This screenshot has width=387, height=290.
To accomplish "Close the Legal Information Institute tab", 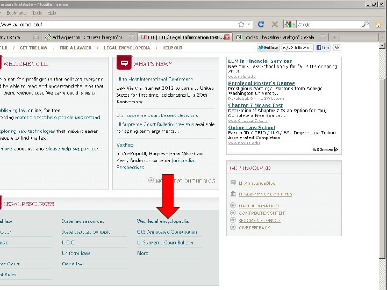I will click(227, 37).
